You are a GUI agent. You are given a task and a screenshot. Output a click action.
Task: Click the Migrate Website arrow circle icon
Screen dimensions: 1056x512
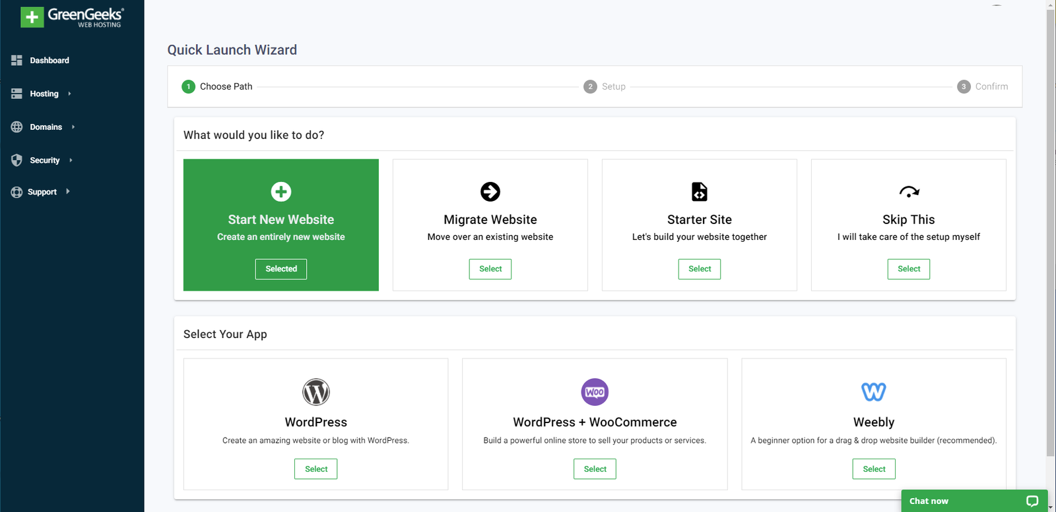click(490, 192)
